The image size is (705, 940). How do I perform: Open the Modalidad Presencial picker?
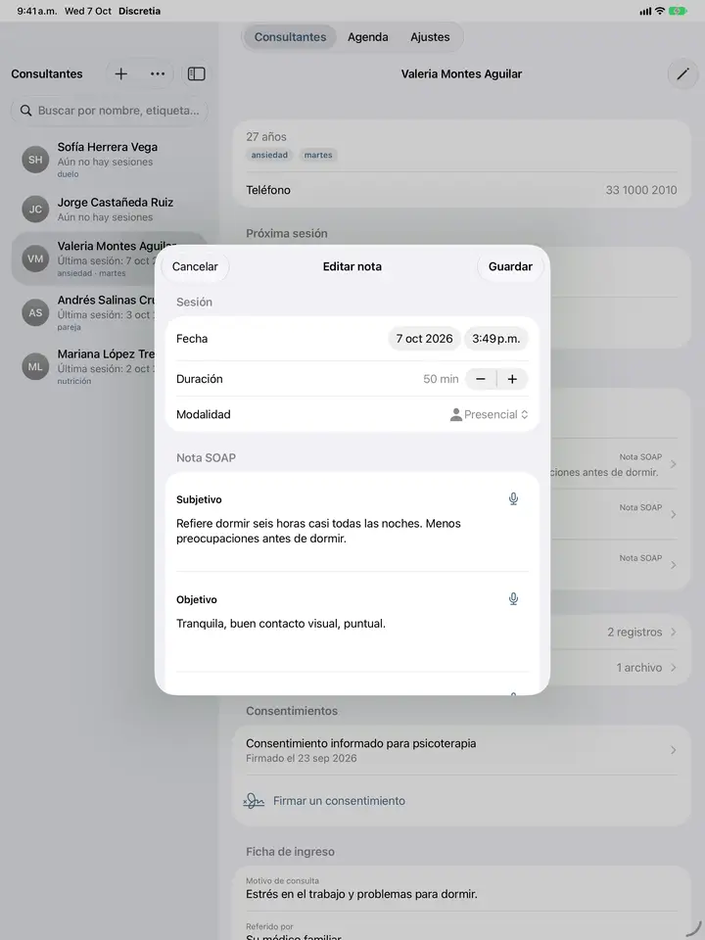click(490, 414)
